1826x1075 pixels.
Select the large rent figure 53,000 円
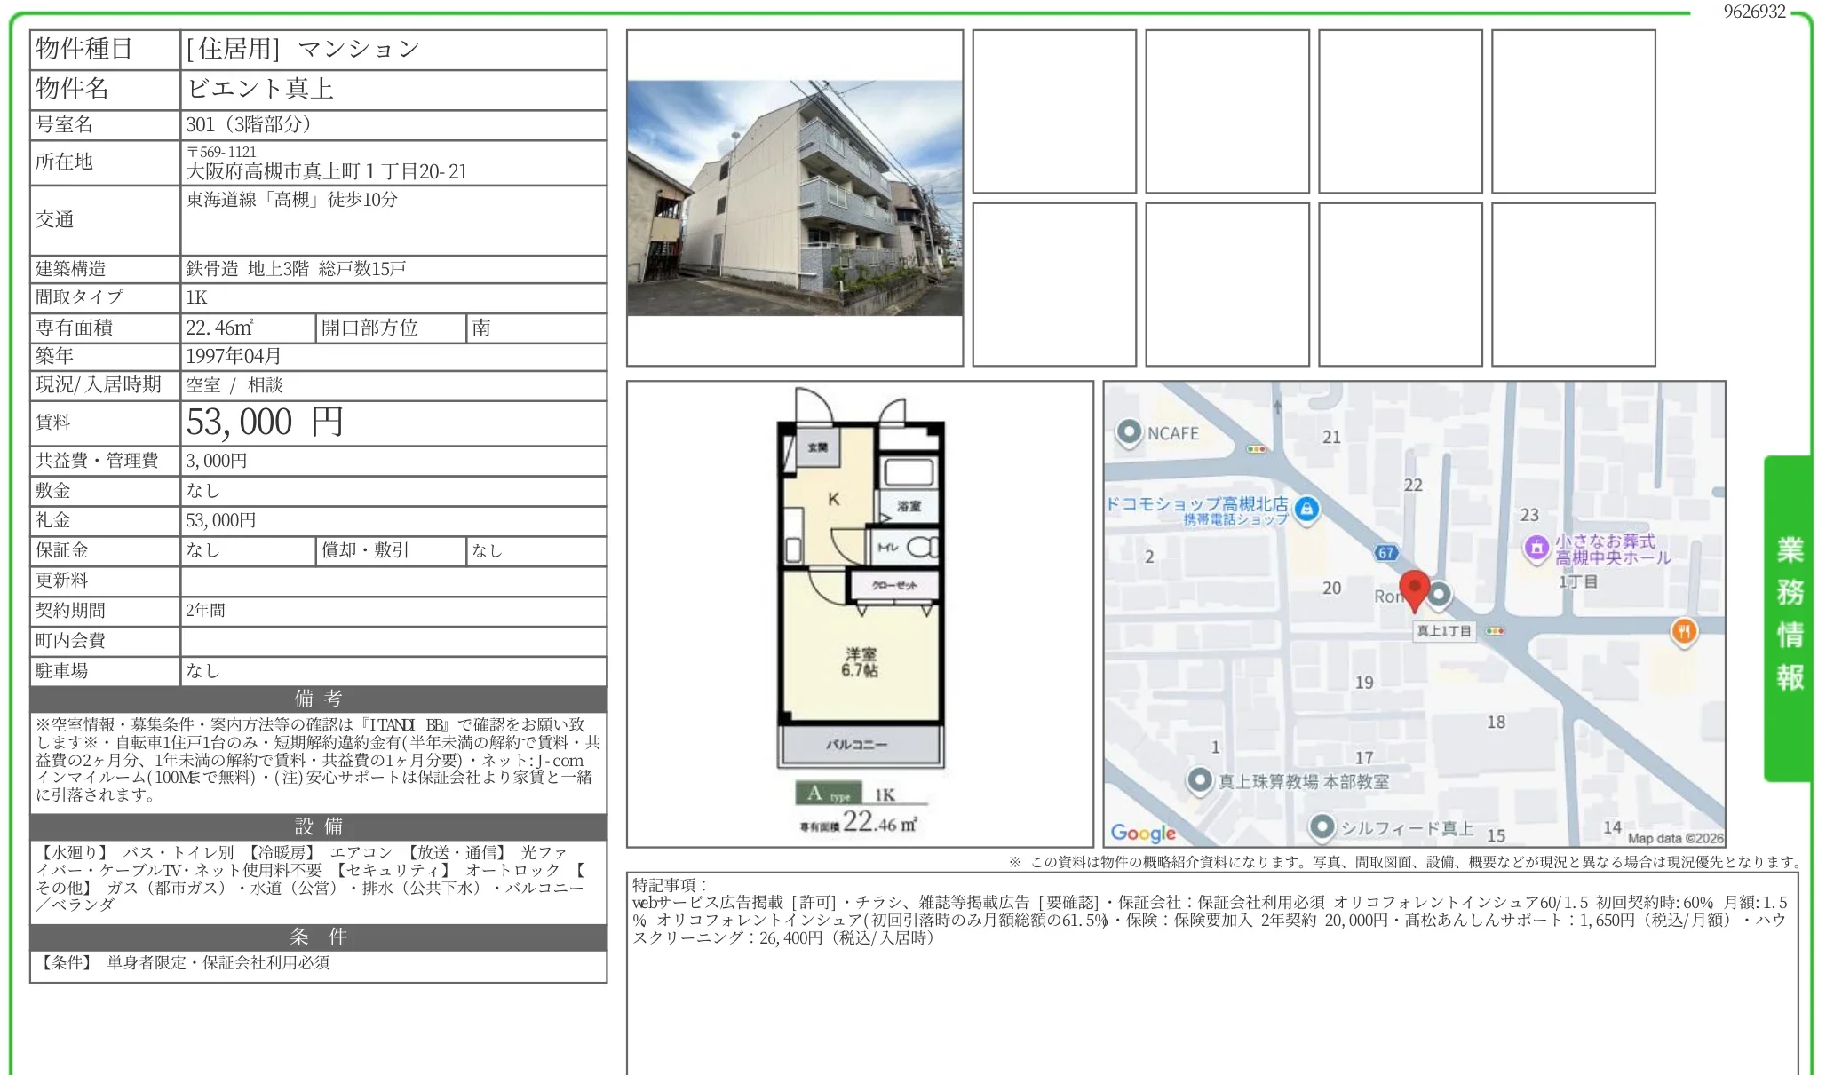(x=265, y=423)
